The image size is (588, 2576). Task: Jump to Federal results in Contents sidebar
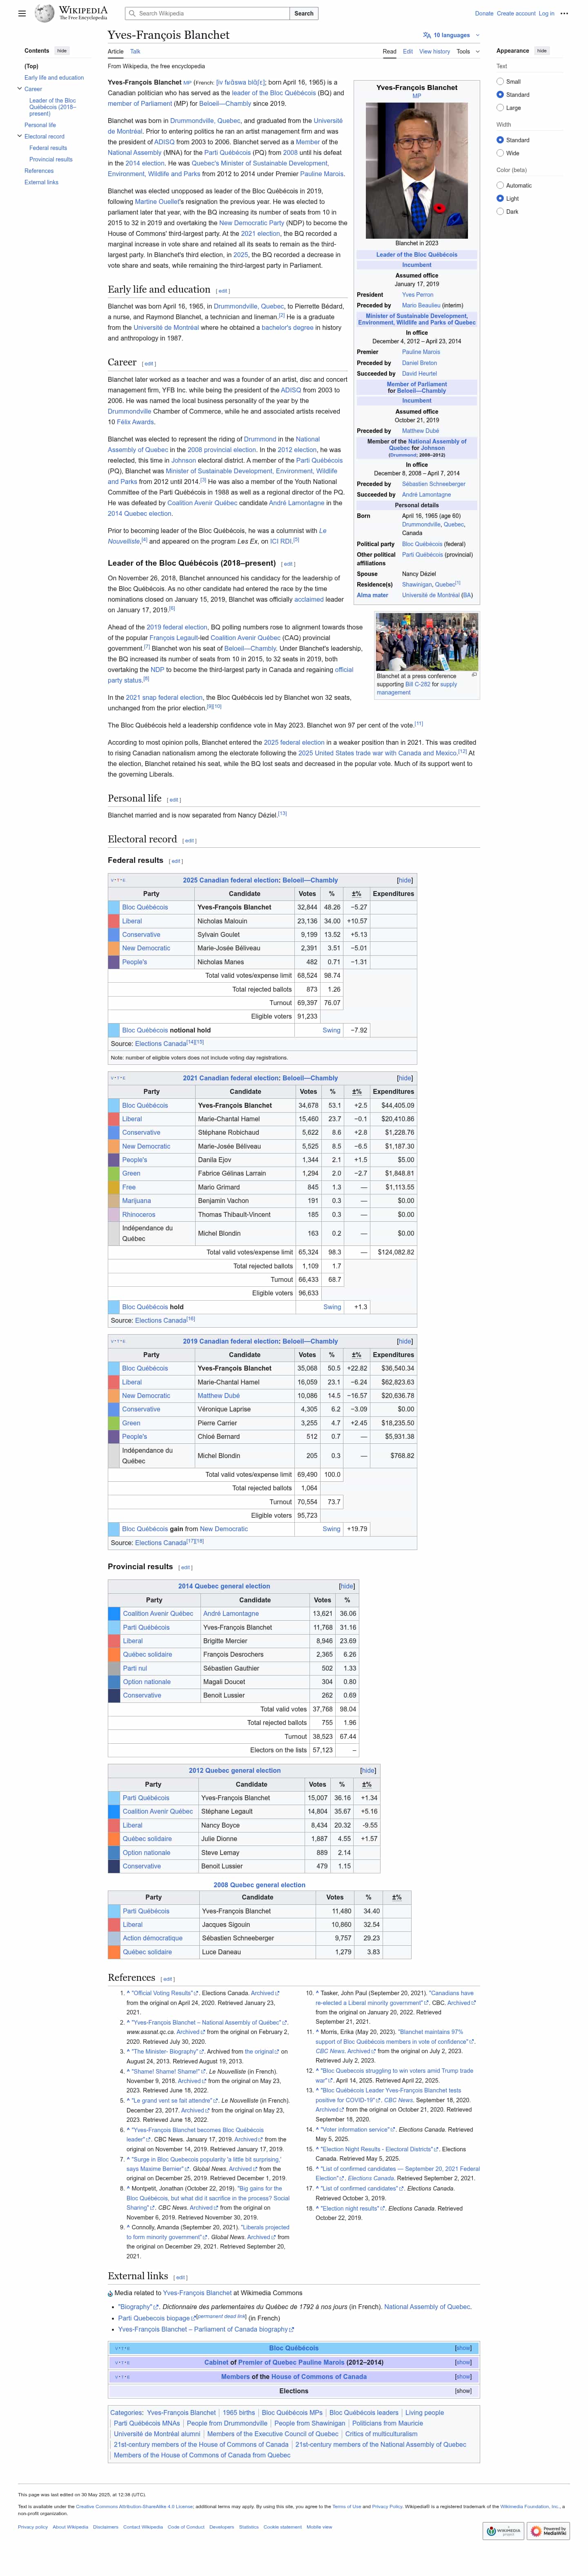pyautogui.click(x=48, y=148)
